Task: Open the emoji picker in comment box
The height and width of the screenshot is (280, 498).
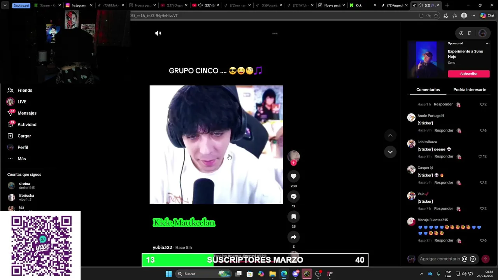Action: click(473, 259)
